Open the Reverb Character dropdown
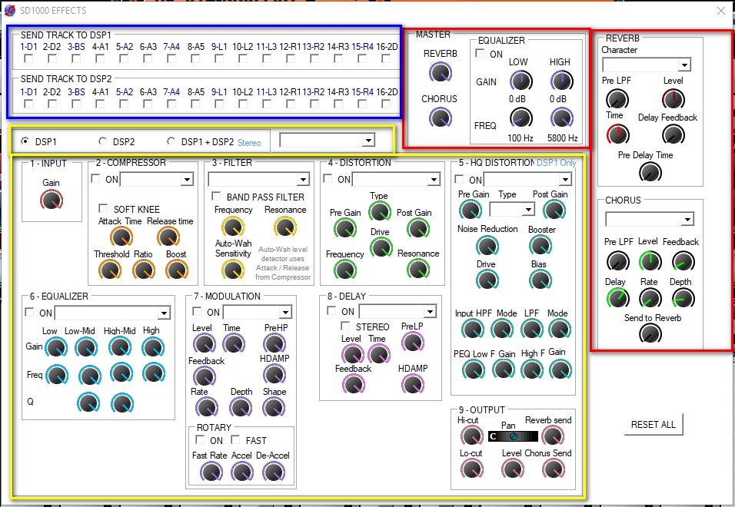This screenshot has width=735, height=507. (647, 65)
